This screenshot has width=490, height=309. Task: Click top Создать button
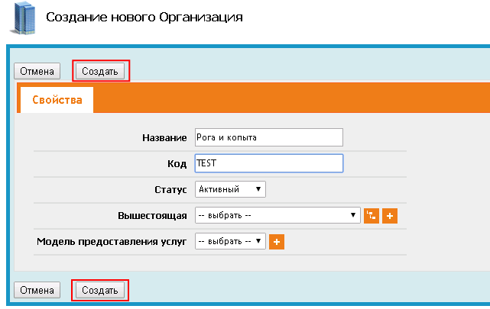pos(100,71)
